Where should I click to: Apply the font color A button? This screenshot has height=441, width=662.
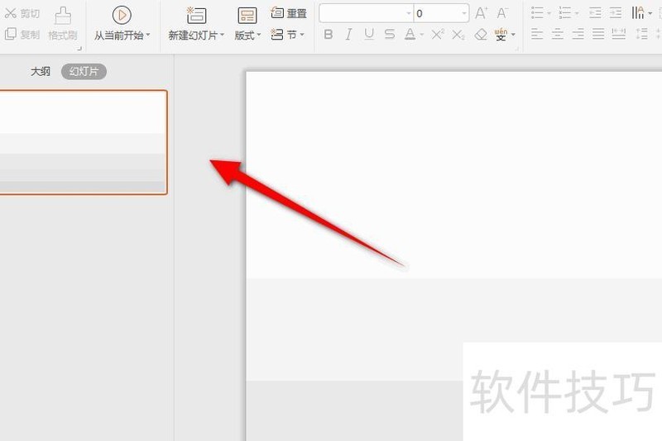(x=410, y=35)
